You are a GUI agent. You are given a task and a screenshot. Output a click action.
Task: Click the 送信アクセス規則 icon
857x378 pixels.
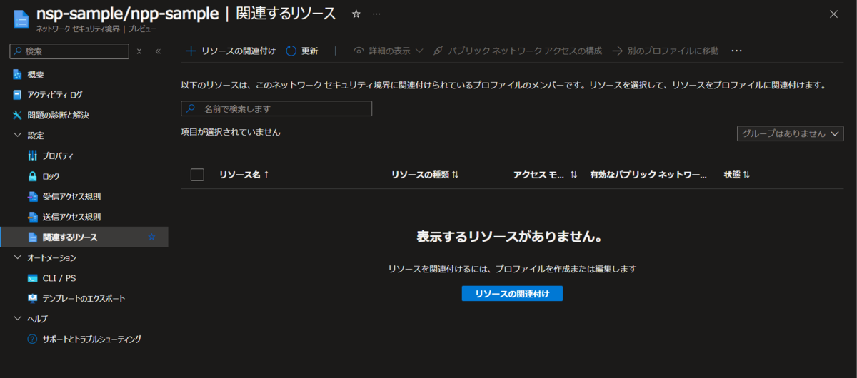click(32, 217)
